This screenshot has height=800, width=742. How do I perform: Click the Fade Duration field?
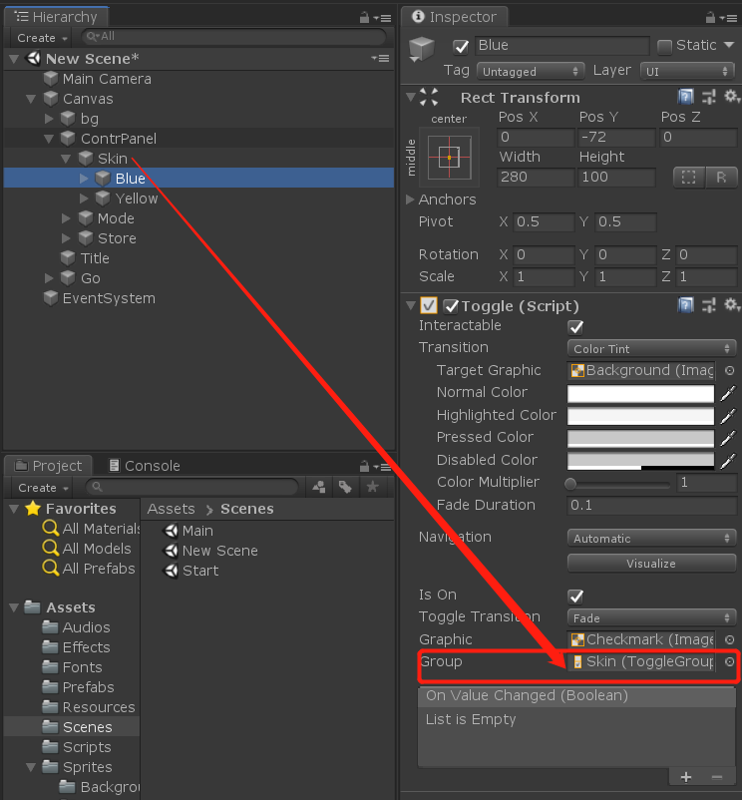pyautogui.click(x=651, y=506)
